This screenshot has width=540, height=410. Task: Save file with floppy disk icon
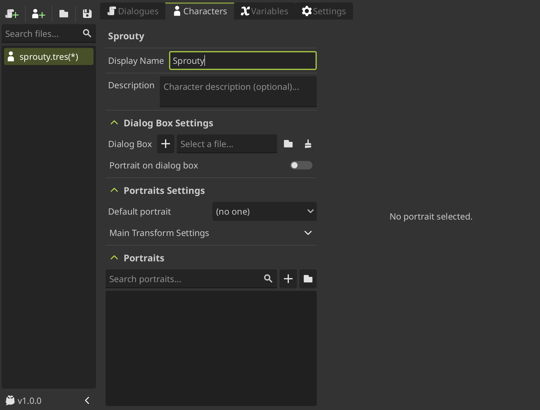(x=87, y=14)
